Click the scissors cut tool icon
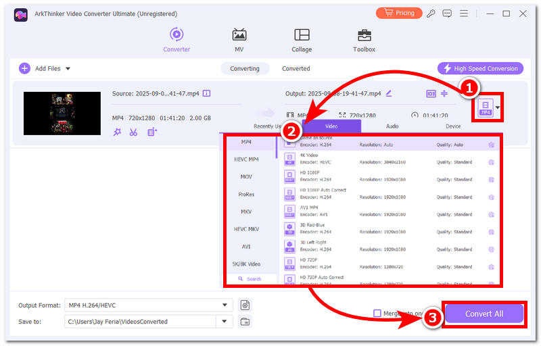 pyautogui.click(x=134, y=132)
